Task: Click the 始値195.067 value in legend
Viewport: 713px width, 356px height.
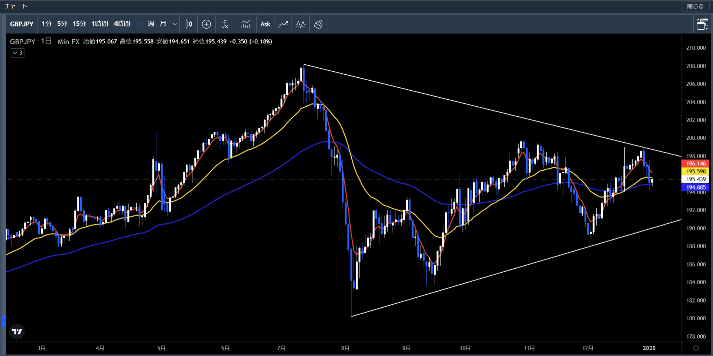Action: pos(100,42)
